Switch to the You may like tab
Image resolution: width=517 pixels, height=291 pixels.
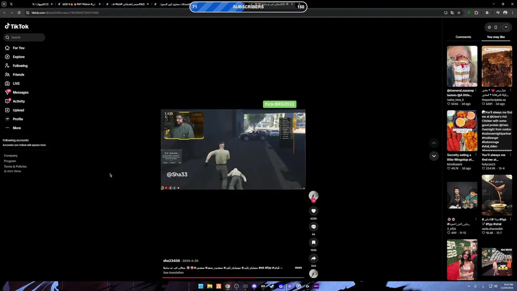click(x=496, y=37)
